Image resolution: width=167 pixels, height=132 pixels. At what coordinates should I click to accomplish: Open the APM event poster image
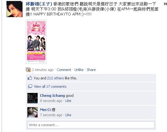coord(36,42)
